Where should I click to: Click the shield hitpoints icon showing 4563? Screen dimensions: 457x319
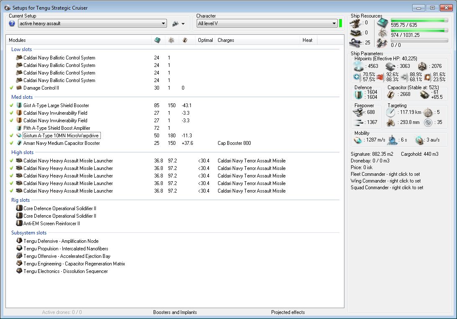[x=359, y=66]
